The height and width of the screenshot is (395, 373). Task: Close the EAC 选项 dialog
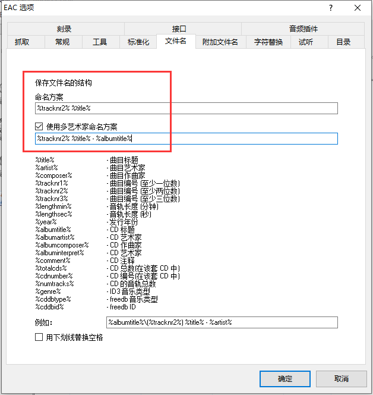358,8
